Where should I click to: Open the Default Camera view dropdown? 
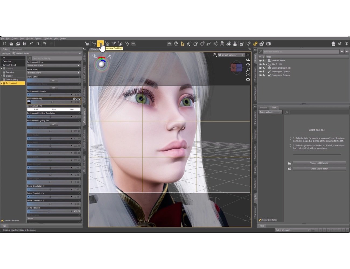click(231, 55)
